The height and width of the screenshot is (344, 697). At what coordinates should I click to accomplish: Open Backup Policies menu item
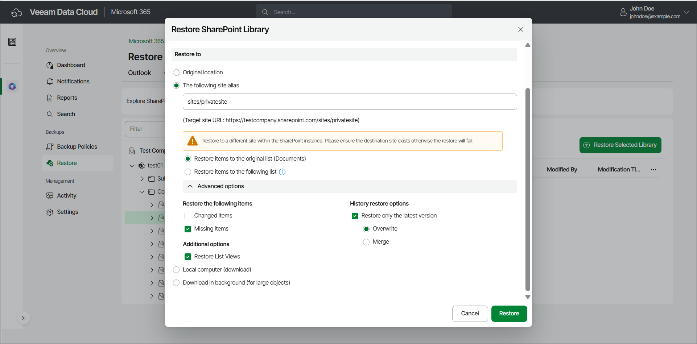(77, 147)
